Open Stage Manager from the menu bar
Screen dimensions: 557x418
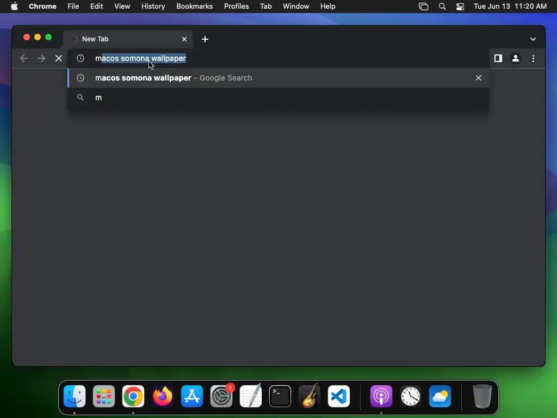[x=423, y=7]
